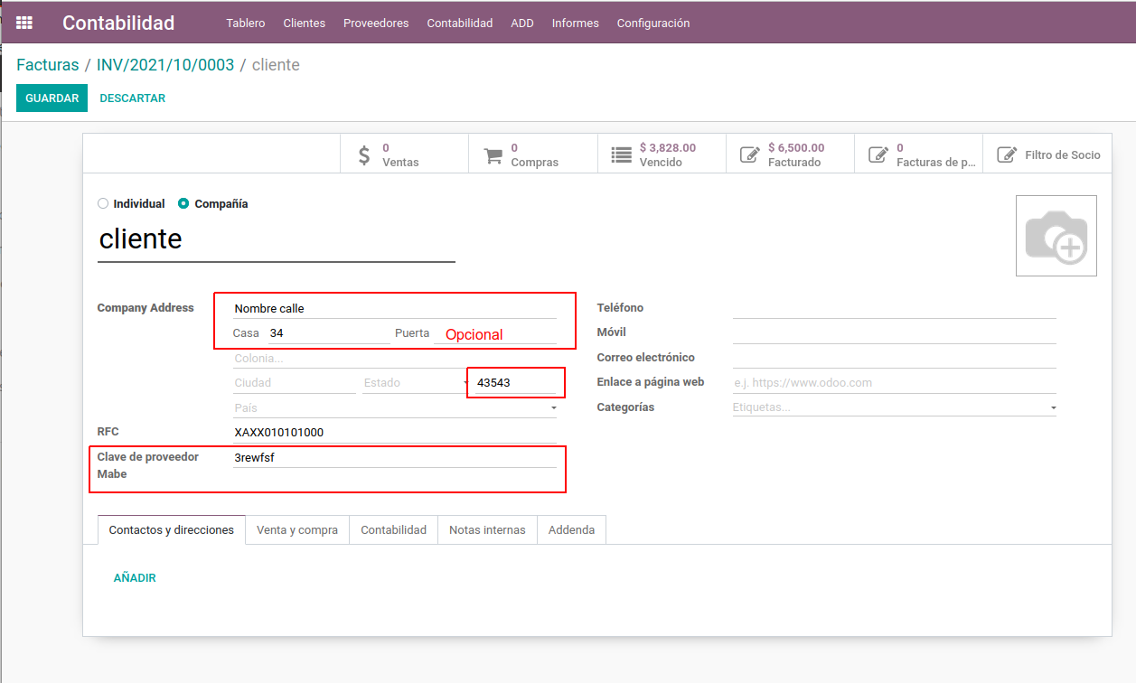Select the Individual radio button
Screen dimensions: 1136x683
click(x=103, y=204)
